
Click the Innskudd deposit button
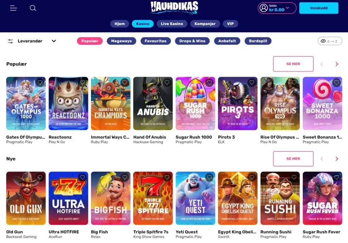tap(319, 8)
